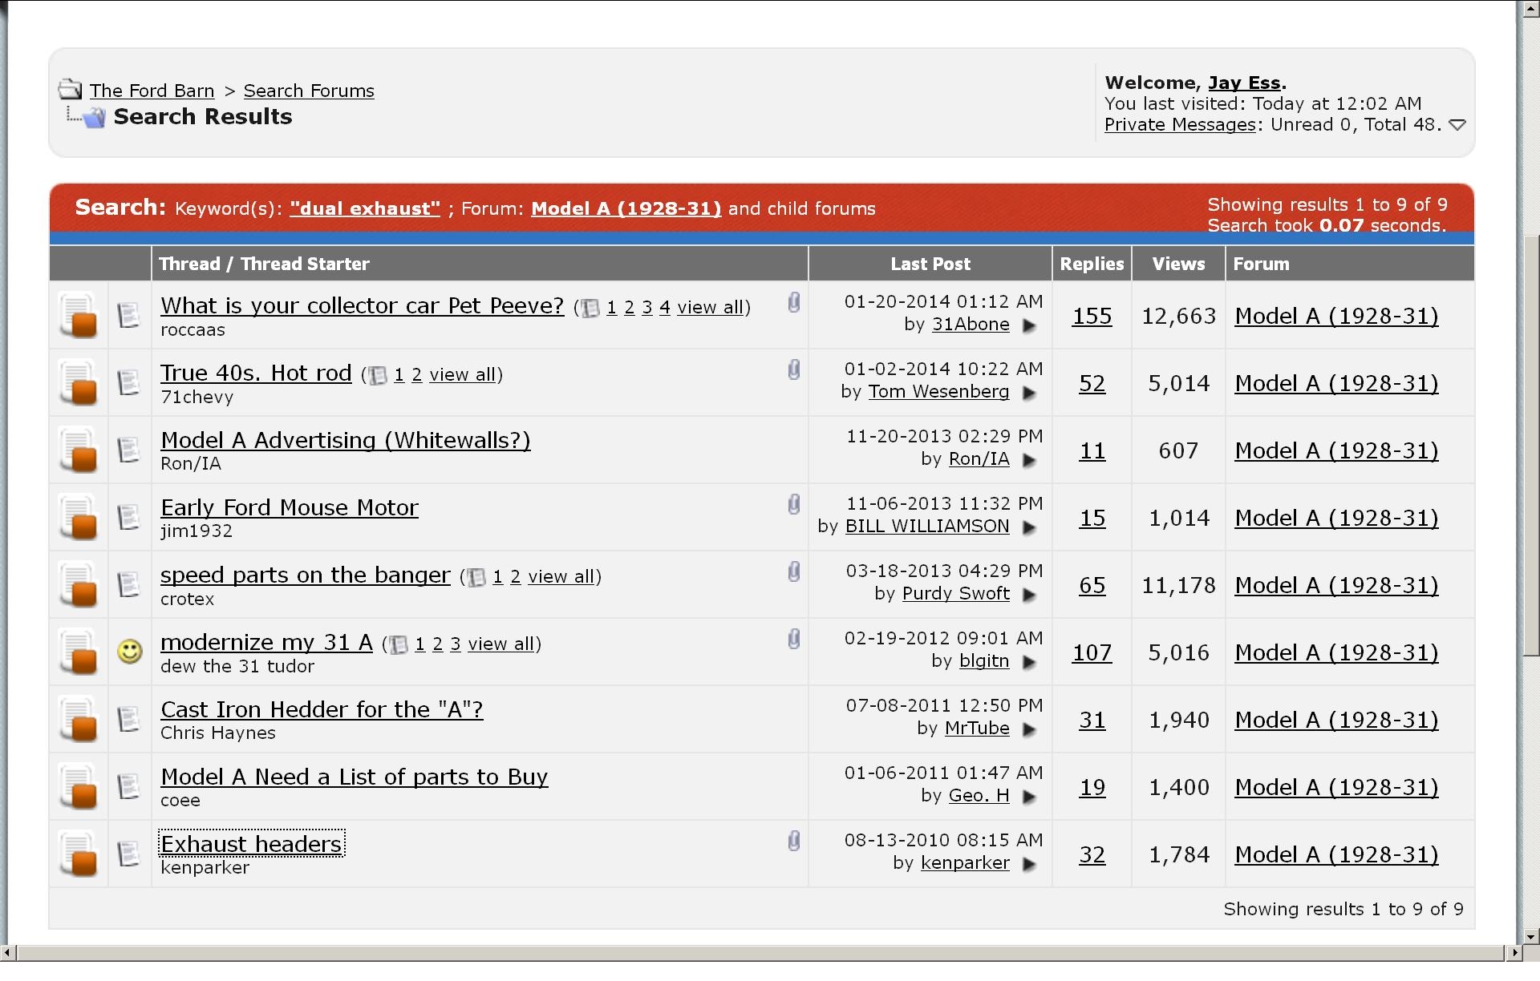Click the paperclip icon on modernize my 31 A
1540x981 pixels.
pyautogui.click(x=793, y=639)
